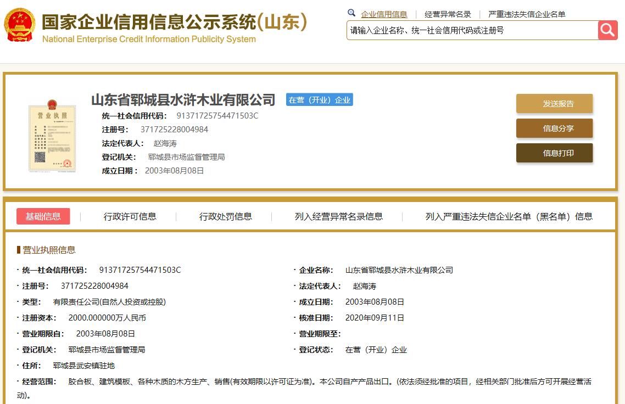Click the red magnifier search button

pyautogui.click(x=607, y=30)
